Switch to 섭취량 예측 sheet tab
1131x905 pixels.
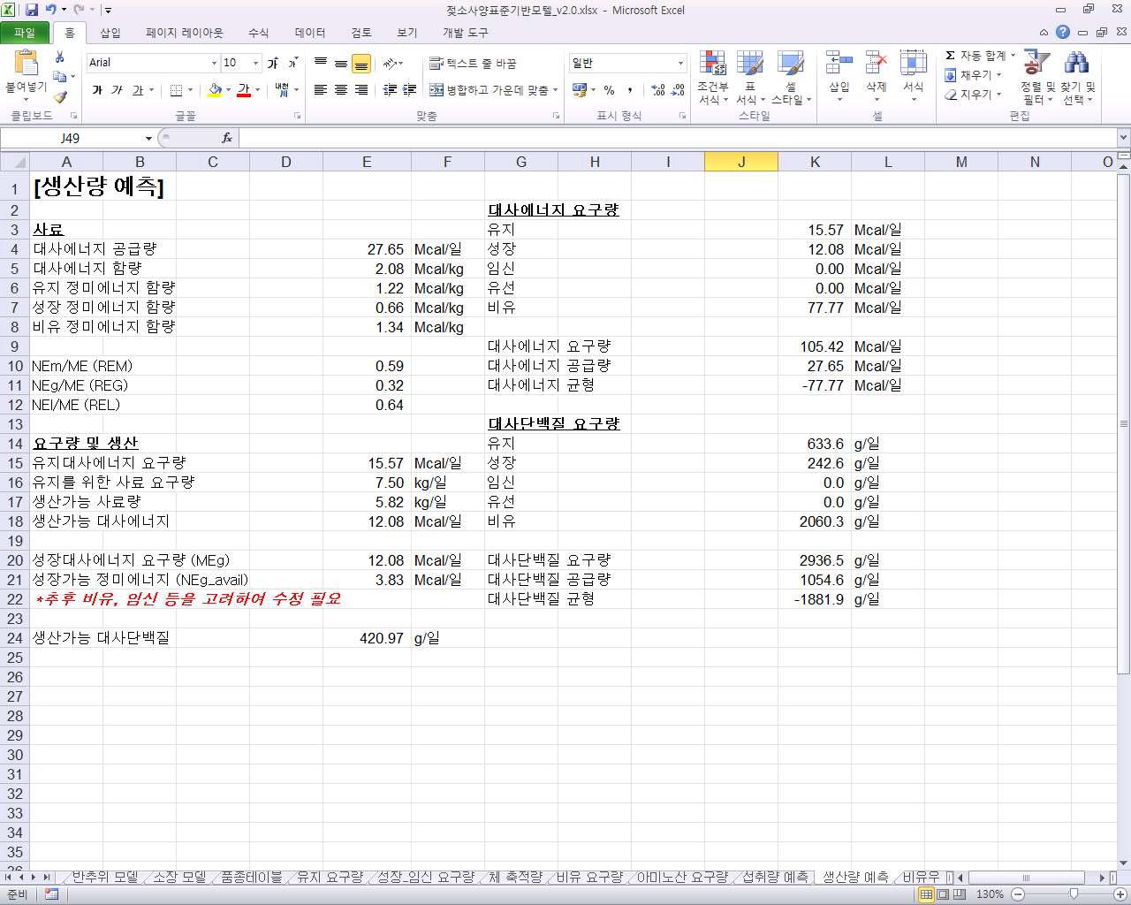coord(775,877)
